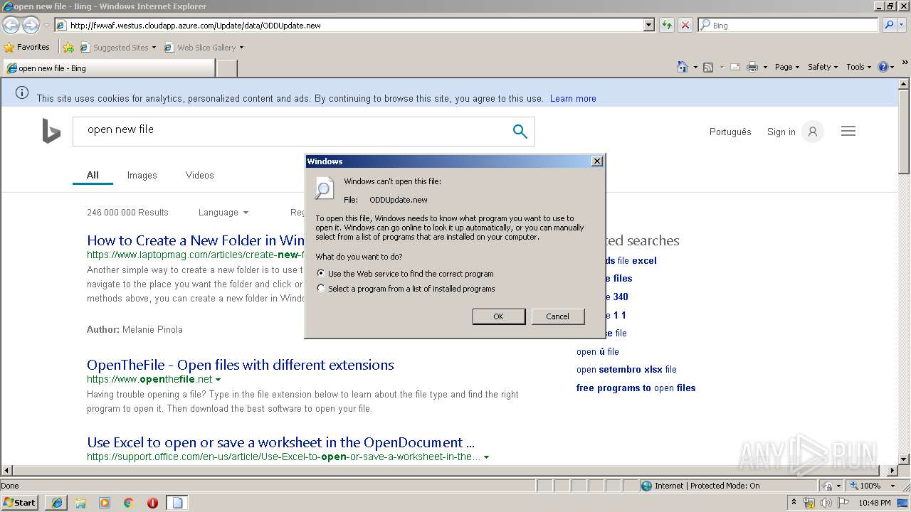The width and height of the screenshot is (911, 512).
Task: Launch Chrome from taskbar
Action: pos(129,503)
